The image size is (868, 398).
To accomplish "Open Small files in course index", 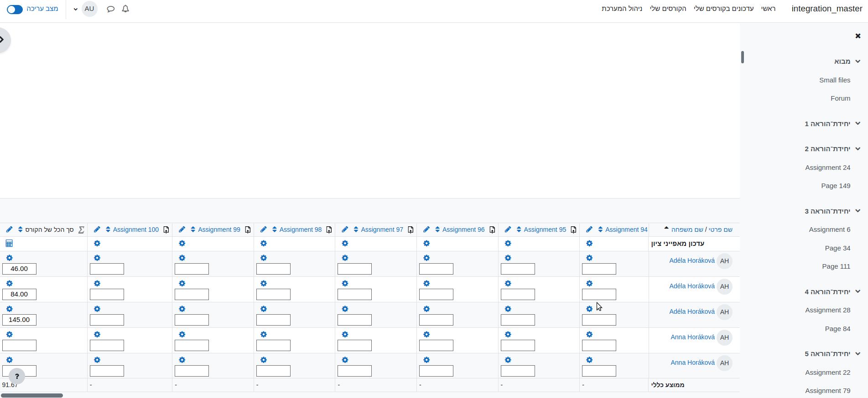I will pyautogui.click(x=835, y=80).
